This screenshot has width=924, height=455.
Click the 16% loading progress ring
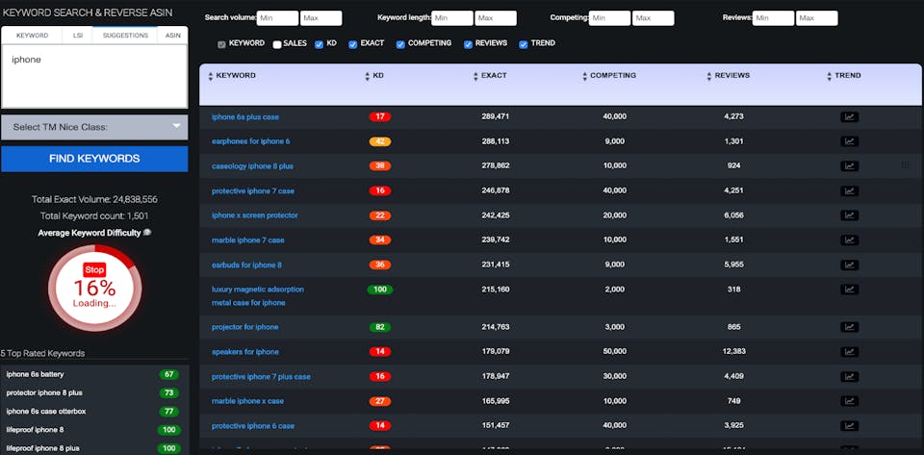coord(94,288)
